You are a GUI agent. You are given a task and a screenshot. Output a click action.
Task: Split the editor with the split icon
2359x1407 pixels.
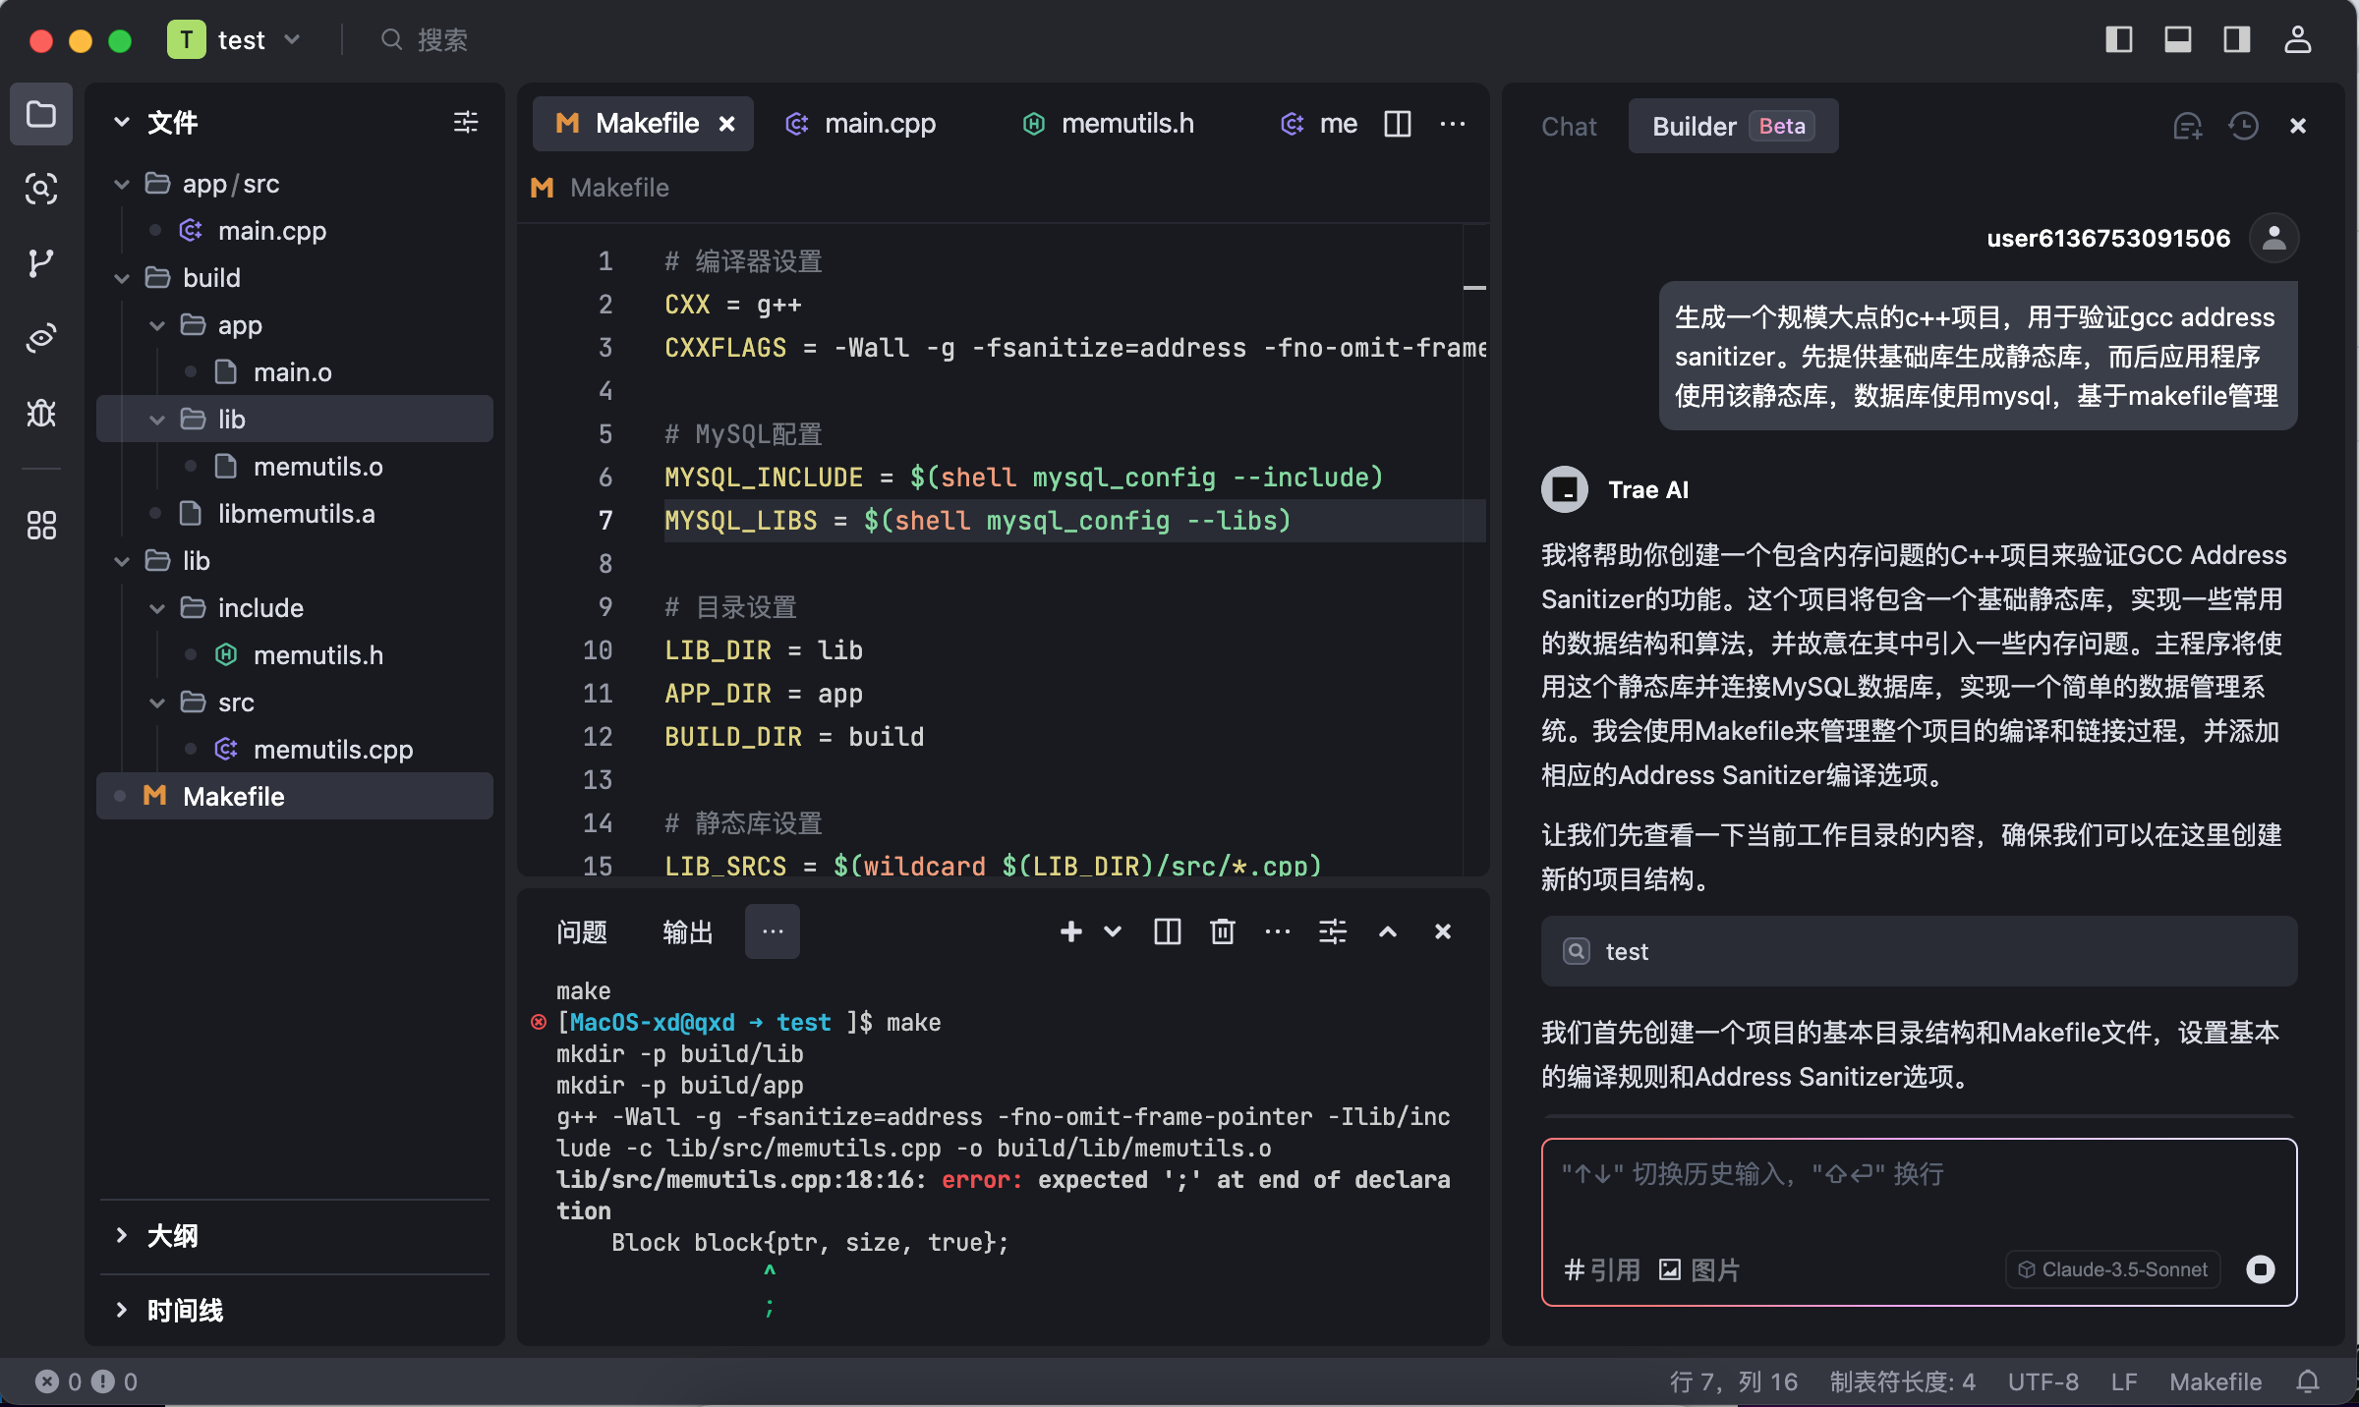coord(1398,124)
